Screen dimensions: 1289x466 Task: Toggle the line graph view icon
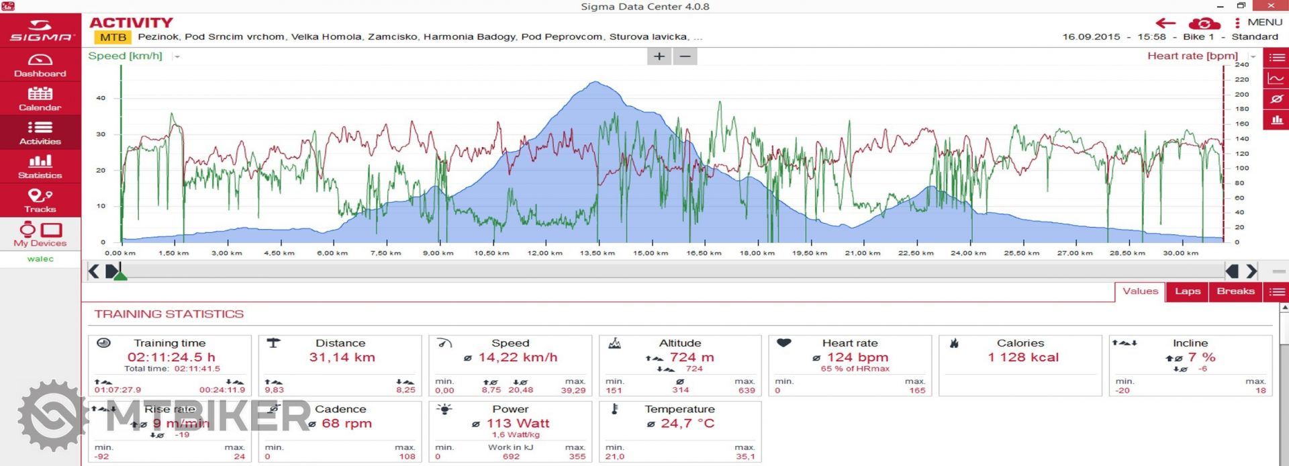(1276, 79)
